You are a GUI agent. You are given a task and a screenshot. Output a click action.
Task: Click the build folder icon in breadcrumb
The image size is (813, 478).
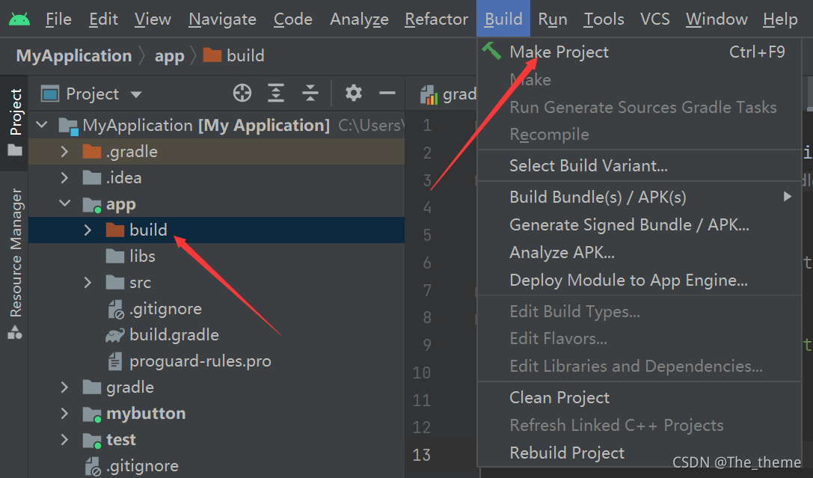212,55
